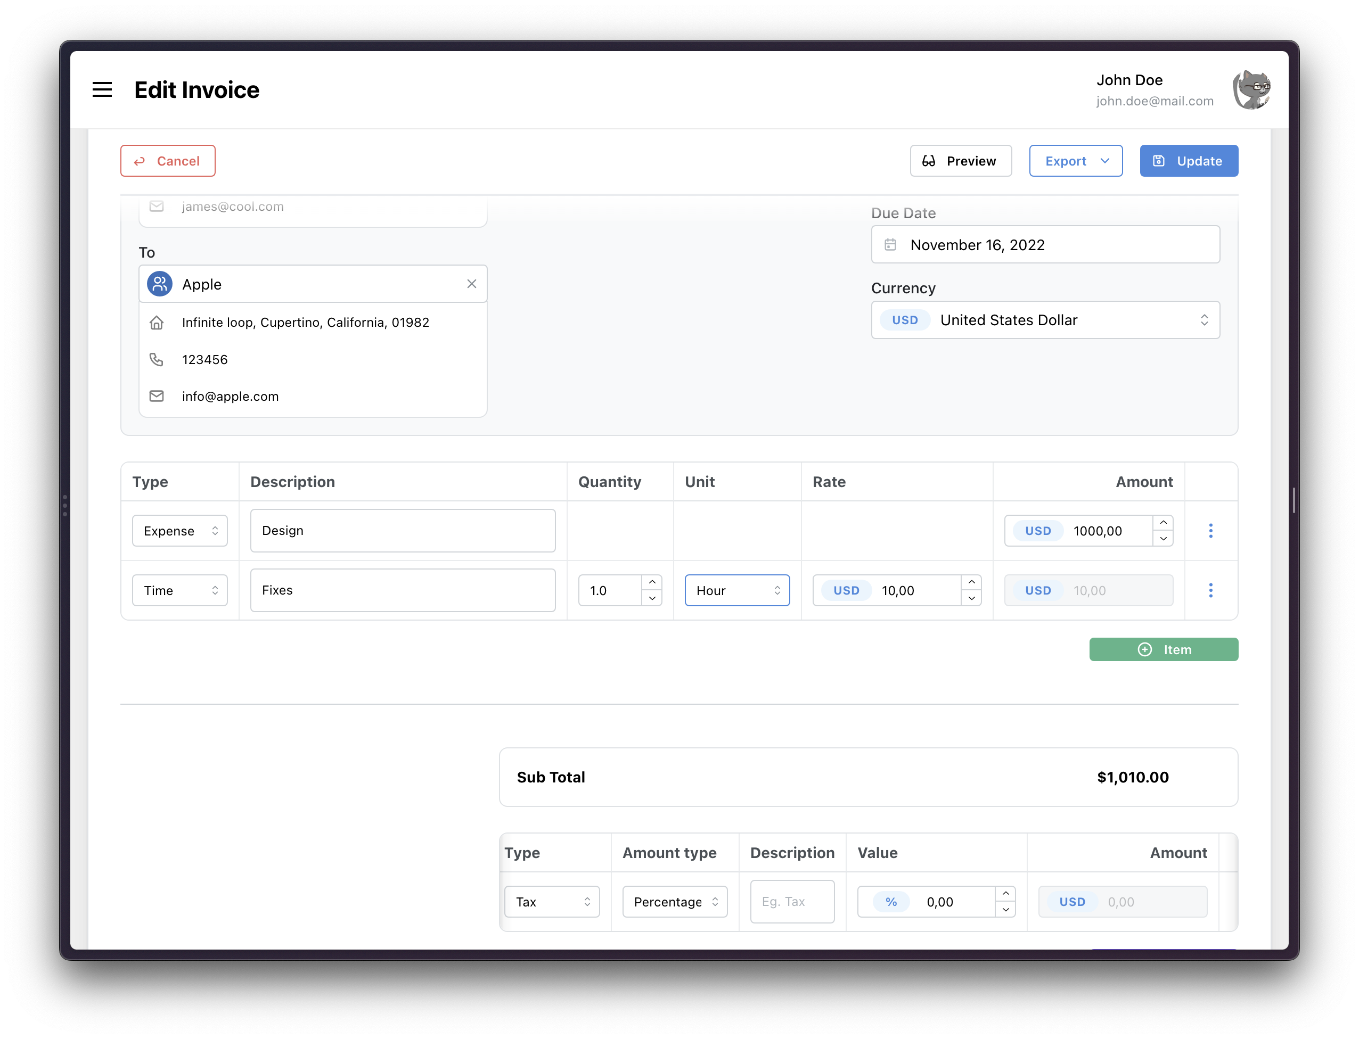Click the USD badge in Currency field
The height and width of the screenshot is (1039, 1359).
pyautogui.click(x=904, y=320)
